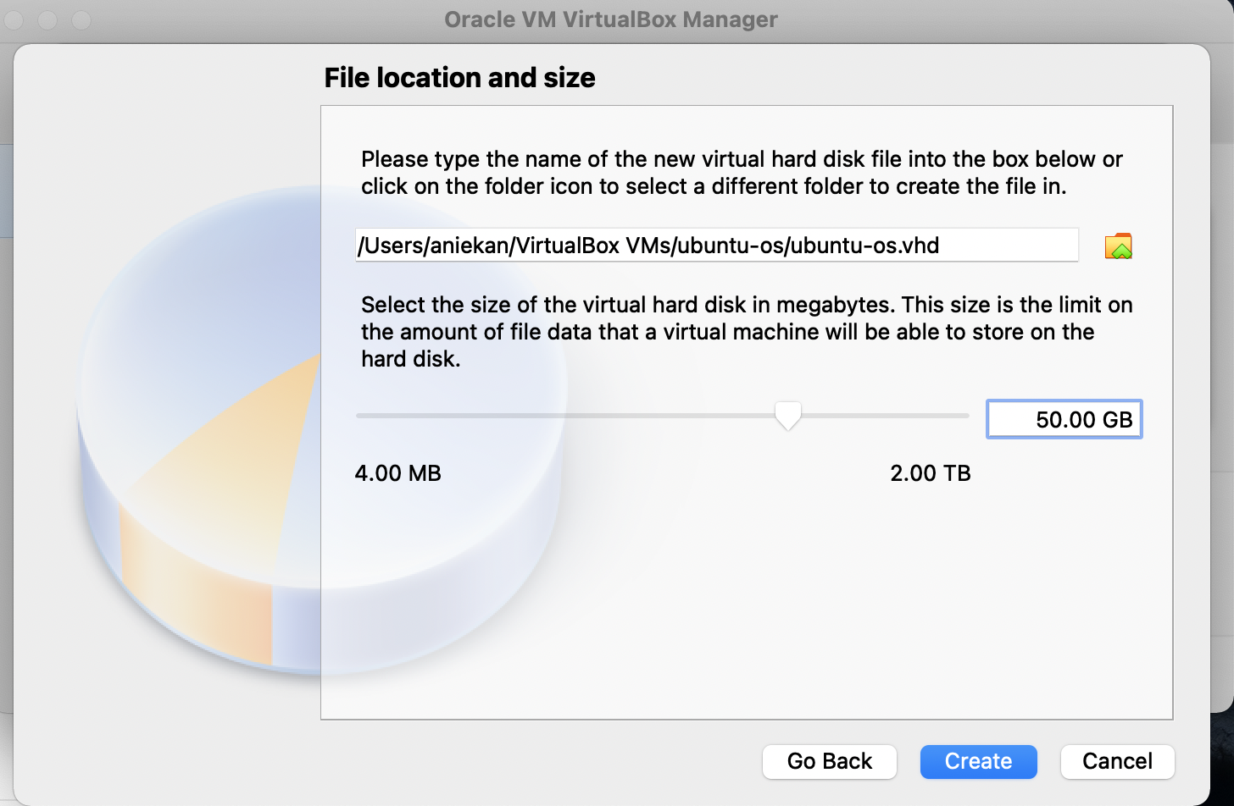
Task: Click the Go Back button
Action: click(830, 761)
